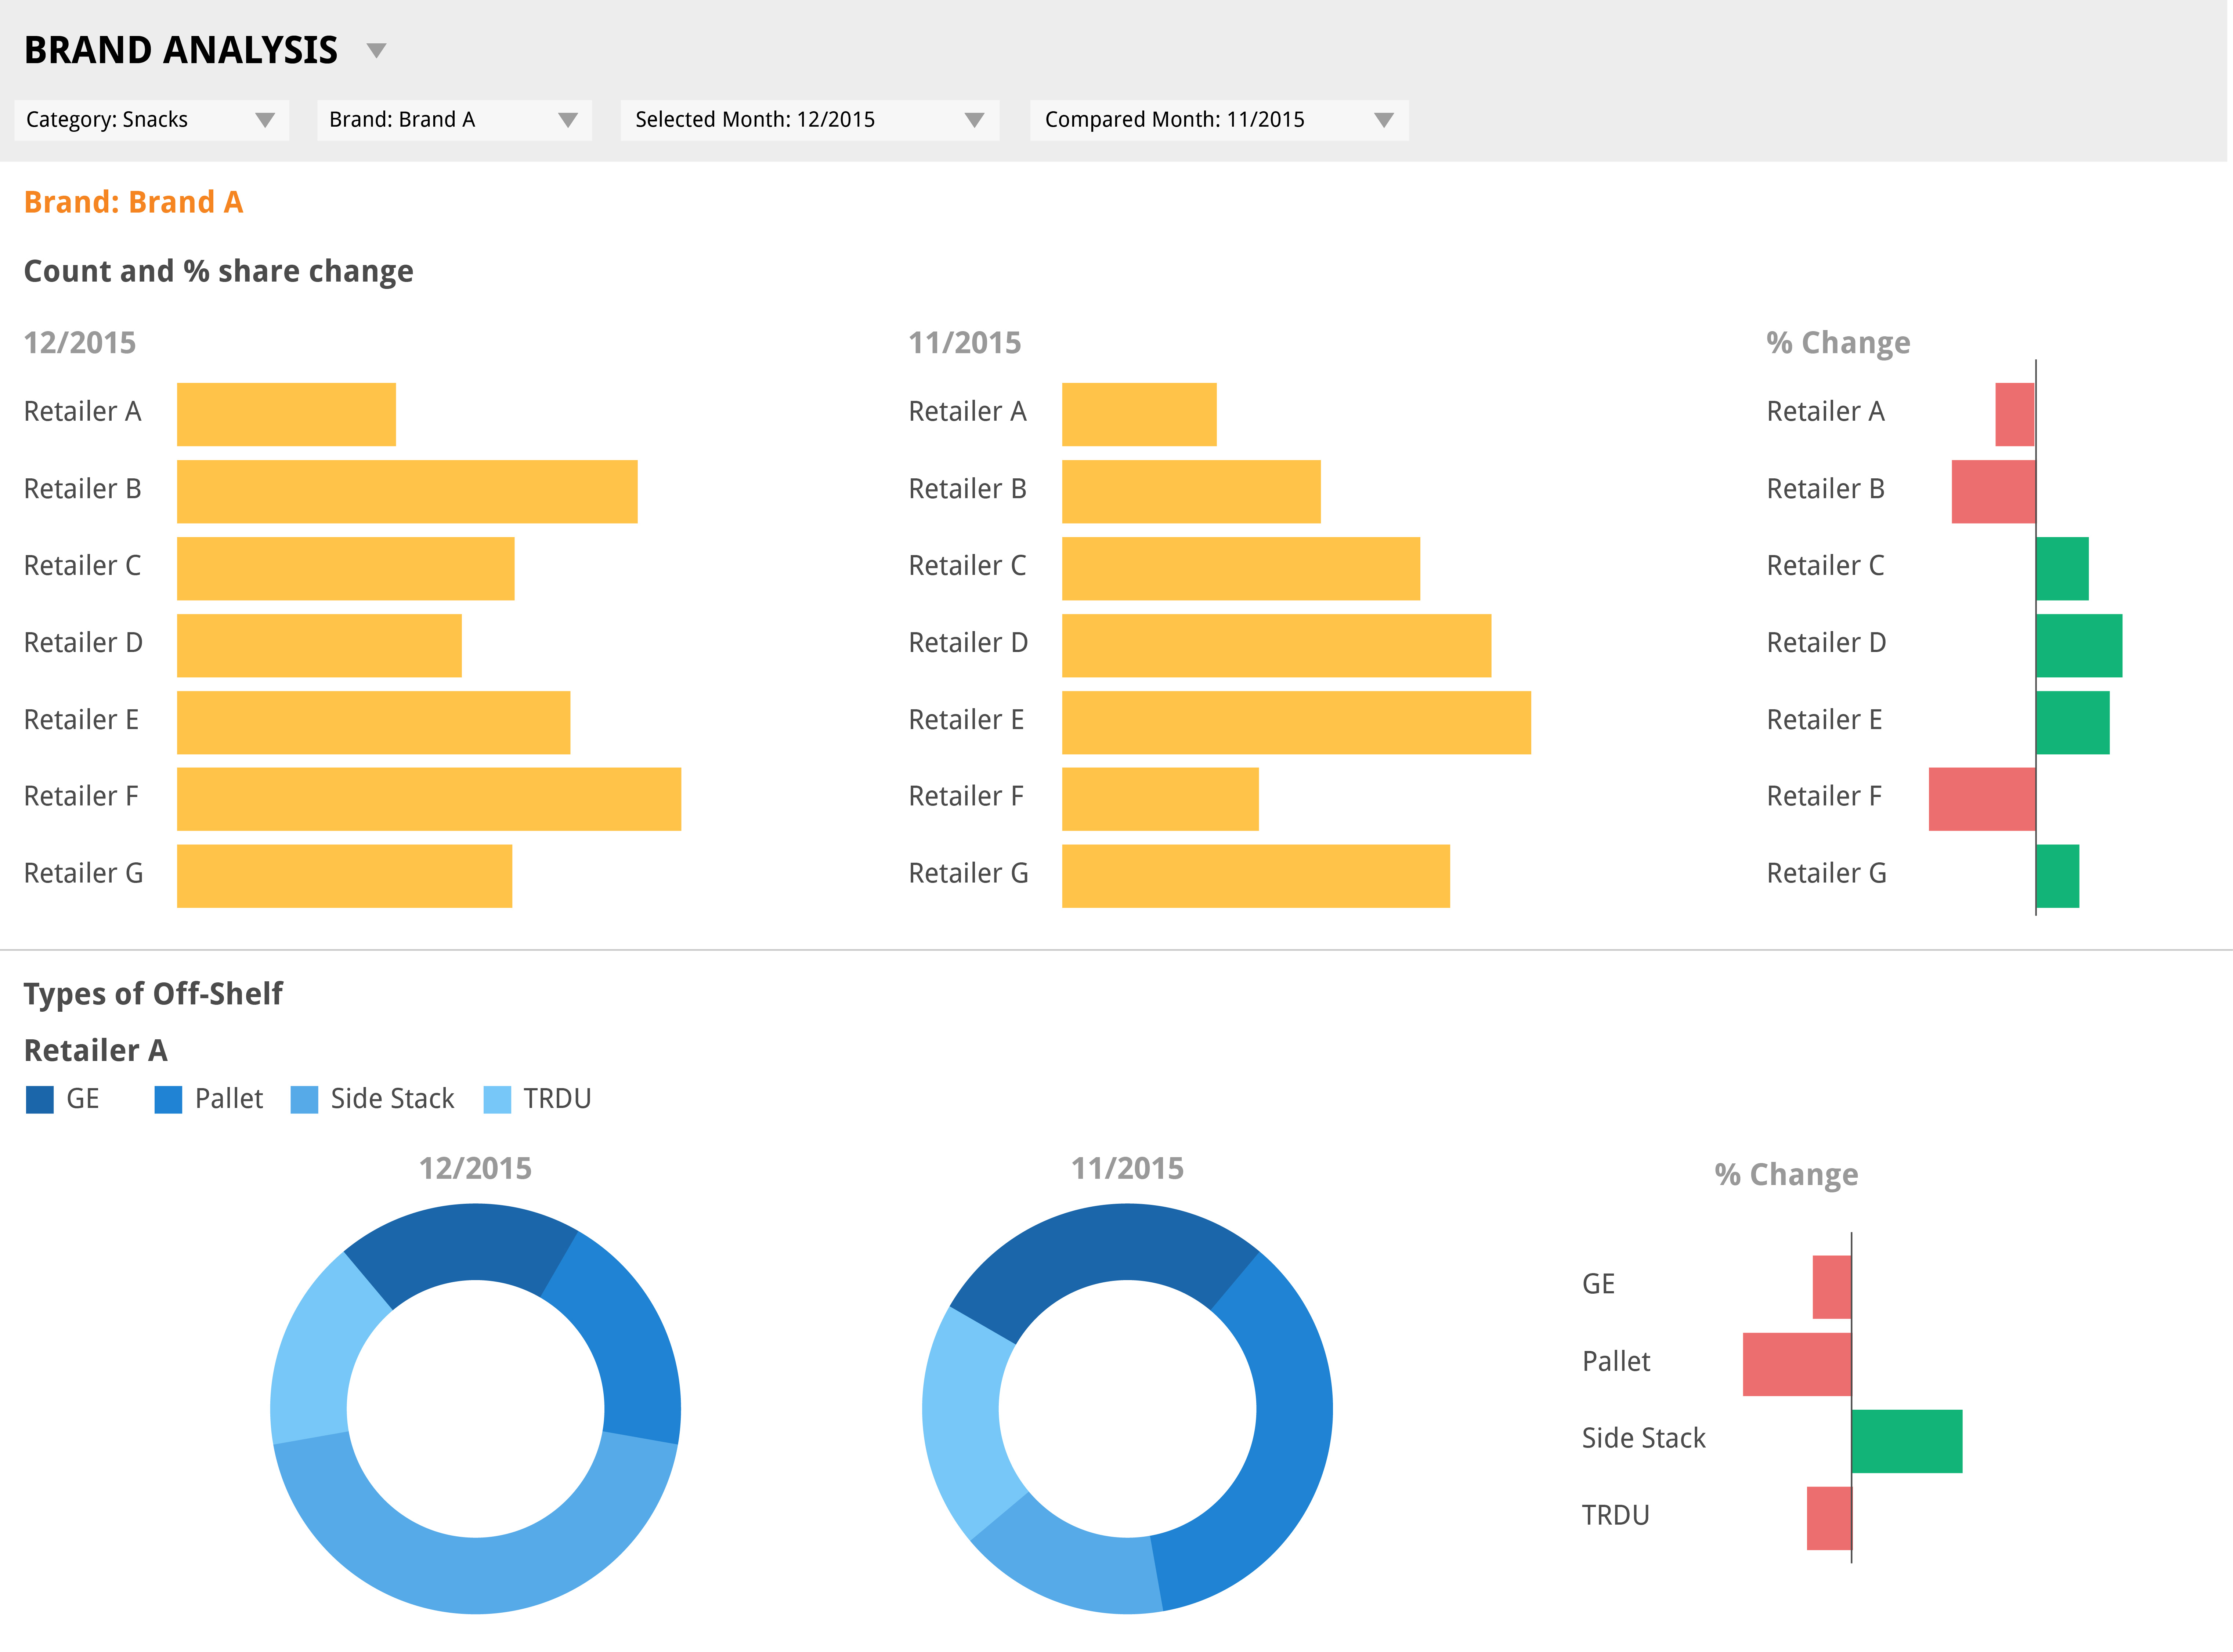Click the Brand: Brand A heading link
The height and width of the screenshot is (1652, 2233).
coord(134,202)
